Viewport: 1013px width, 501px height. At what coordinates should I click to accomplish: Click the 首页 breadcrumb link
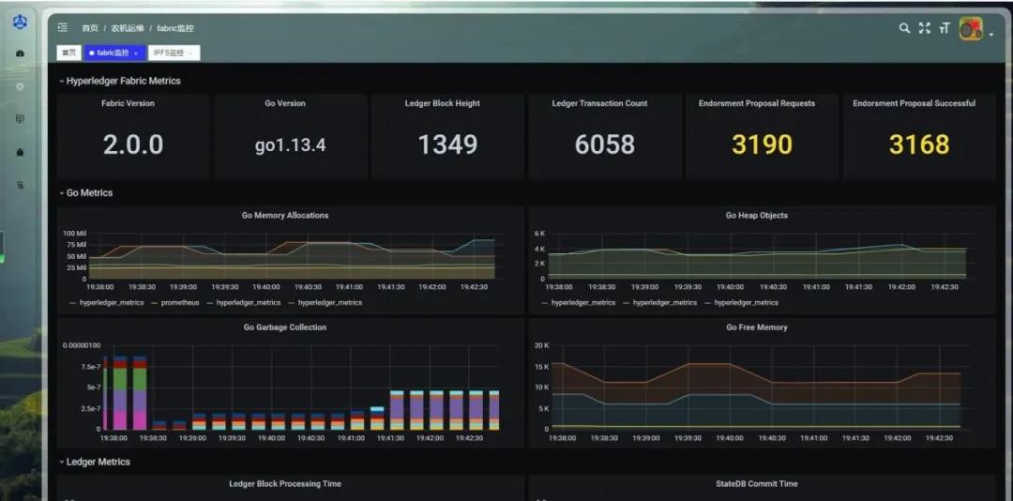90,28
